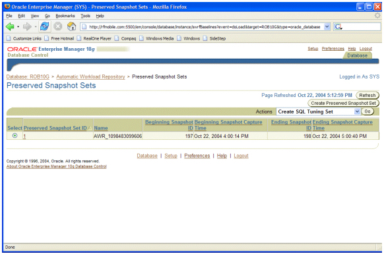Click the Stop loading icon
Image resolution: width=384 pixels, height=254 pixels.
(58, 26)
